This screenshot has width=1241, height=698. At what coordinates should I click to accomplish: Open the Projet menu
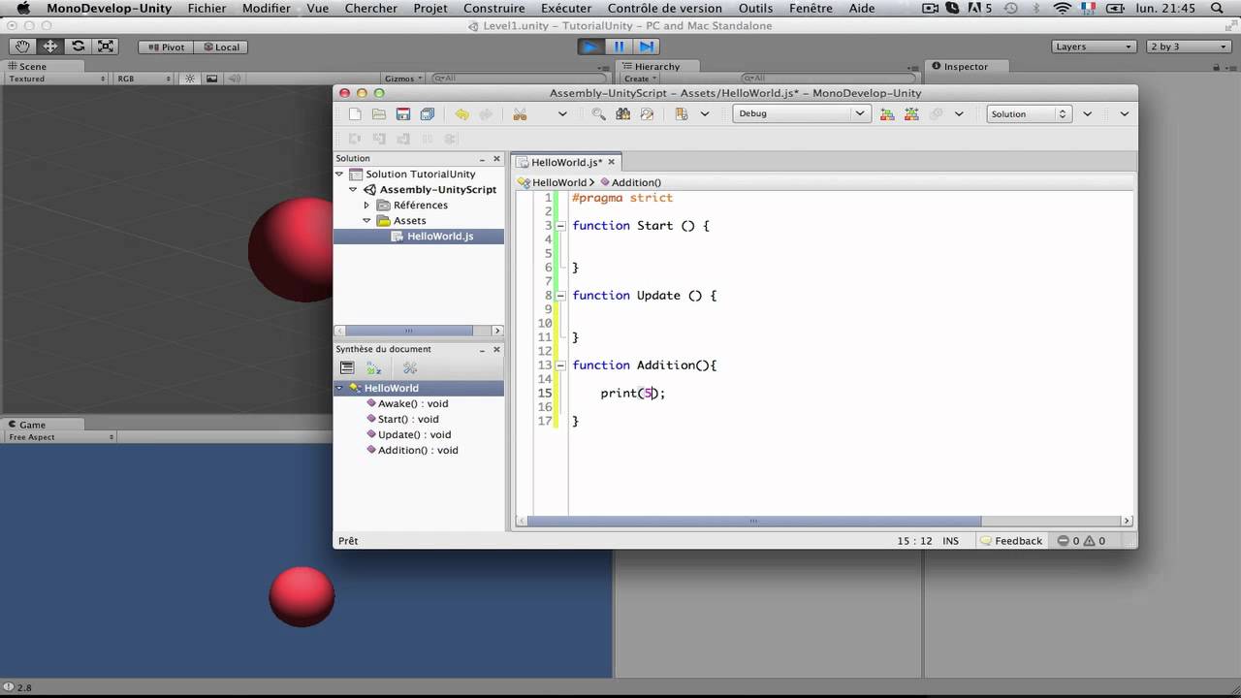coord(430,8)
